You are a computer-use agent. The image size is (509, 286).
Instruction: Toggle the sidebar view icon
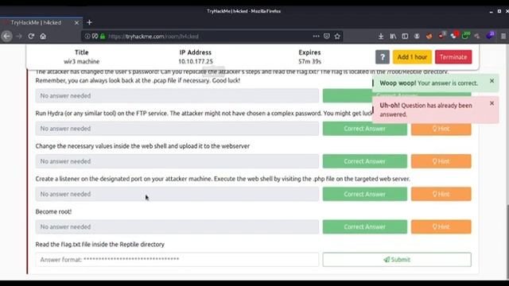pos(405,37)
